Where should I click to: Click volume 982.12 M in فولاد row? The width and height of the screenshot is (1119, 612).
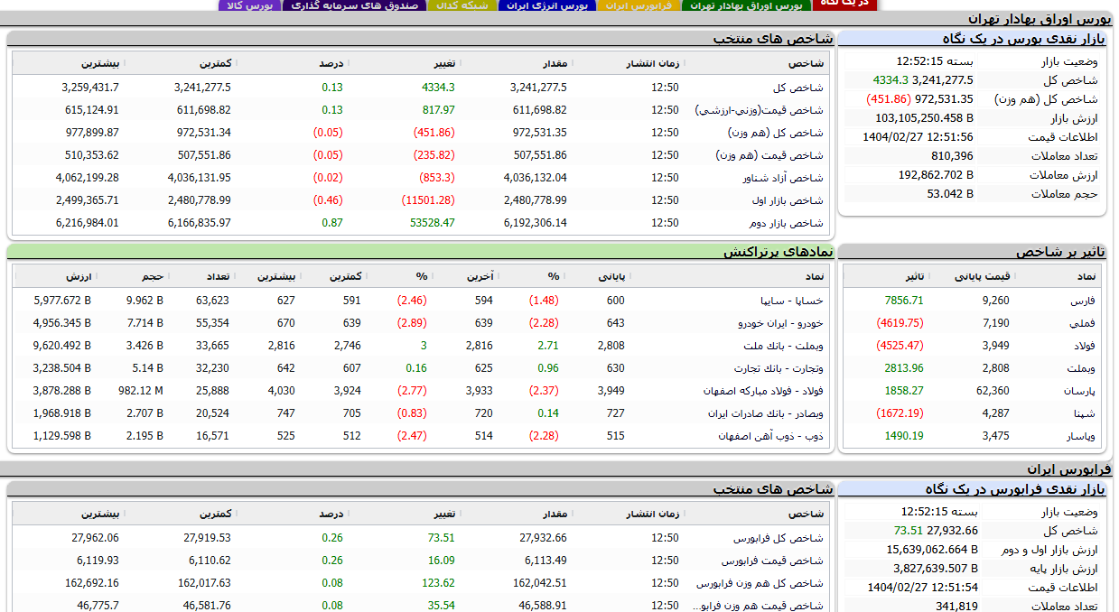click(141, 391)
